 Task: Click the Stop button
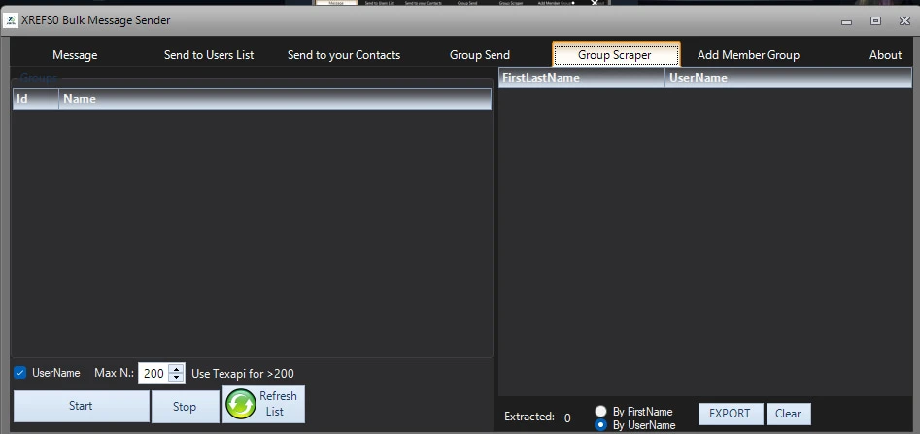click(185, 407)
